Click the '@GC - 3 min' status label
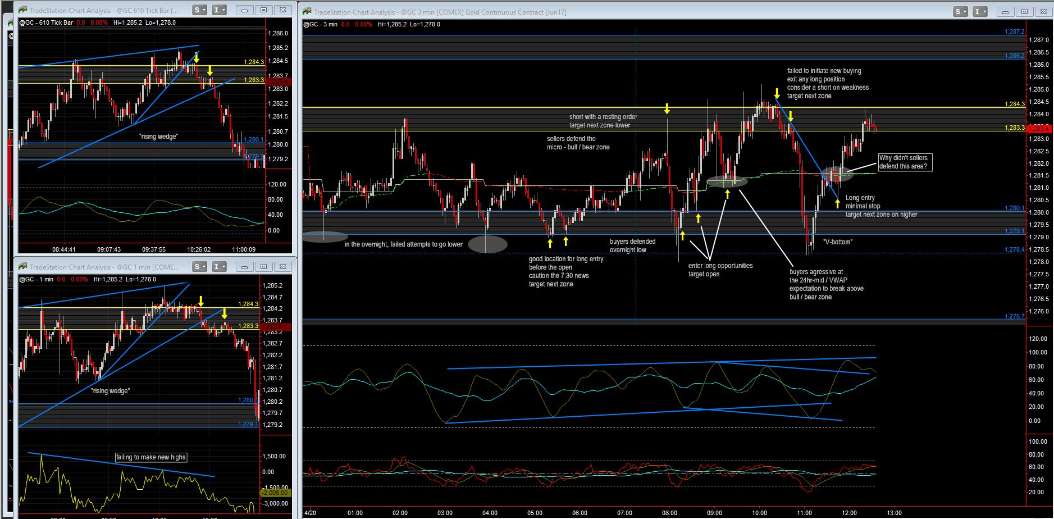The image size is (1054, 519). coord(320,24)
